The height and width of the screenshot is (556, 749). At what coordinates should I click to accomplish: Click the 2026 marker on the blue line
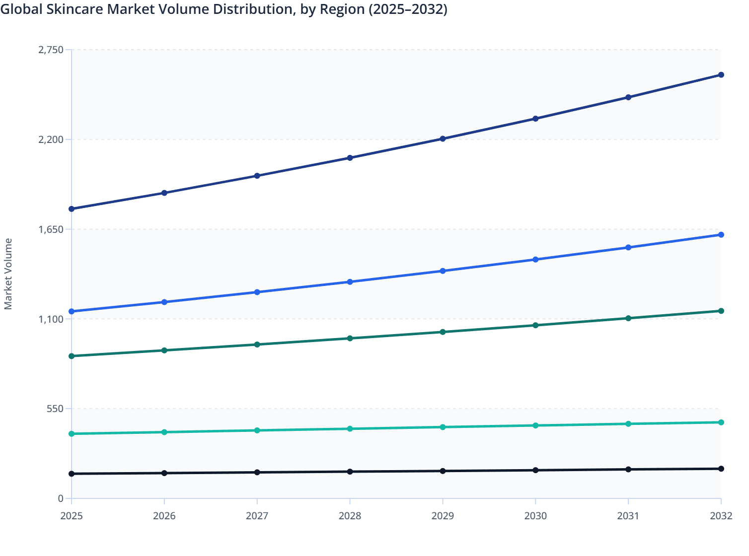point(164,301)
